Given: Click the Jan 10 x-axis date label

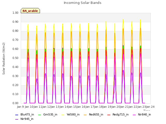Looking at the screenshot, I should coord(29,107).
